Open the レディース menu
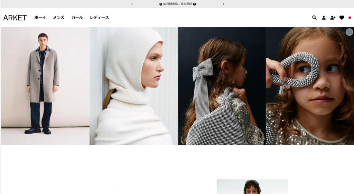 click(x=99, y=18)
